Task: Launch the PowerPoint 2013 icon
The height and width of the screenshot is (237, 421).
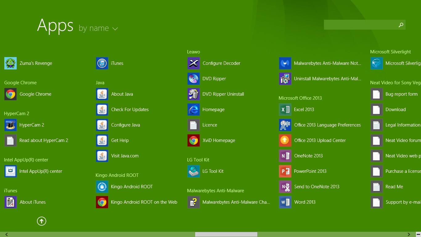Action: point(285,171)
